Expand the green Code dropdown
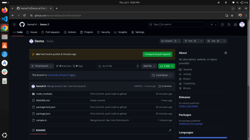250x140 pixels. [166, 66]
